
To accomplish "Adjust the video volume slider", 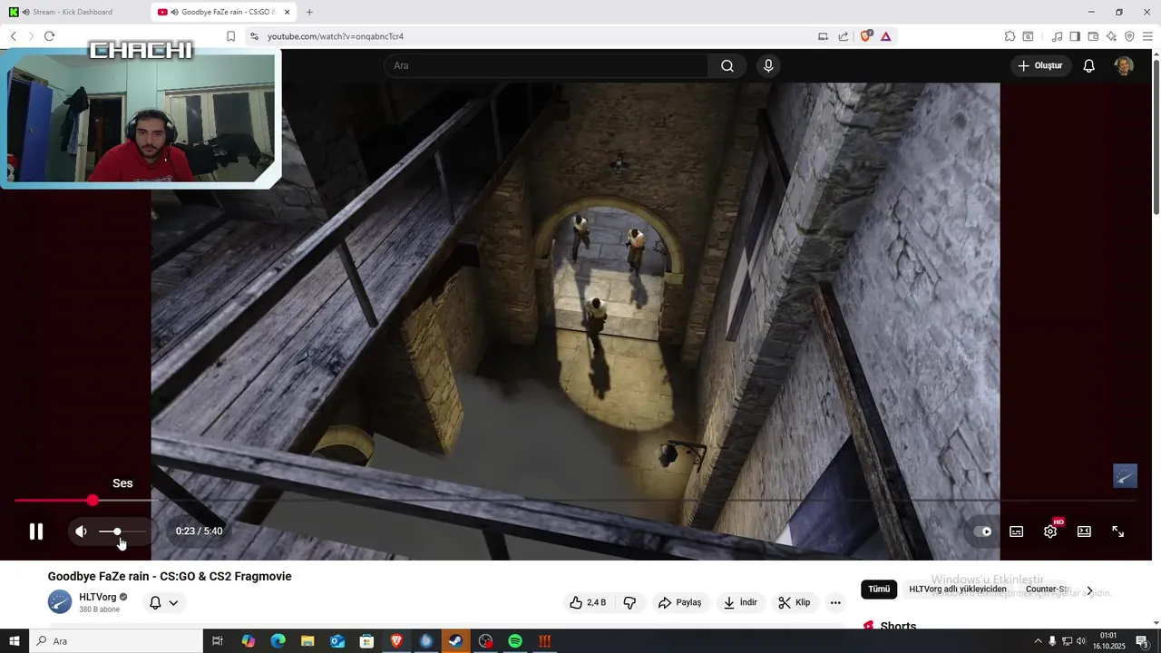I will point(122,531).
